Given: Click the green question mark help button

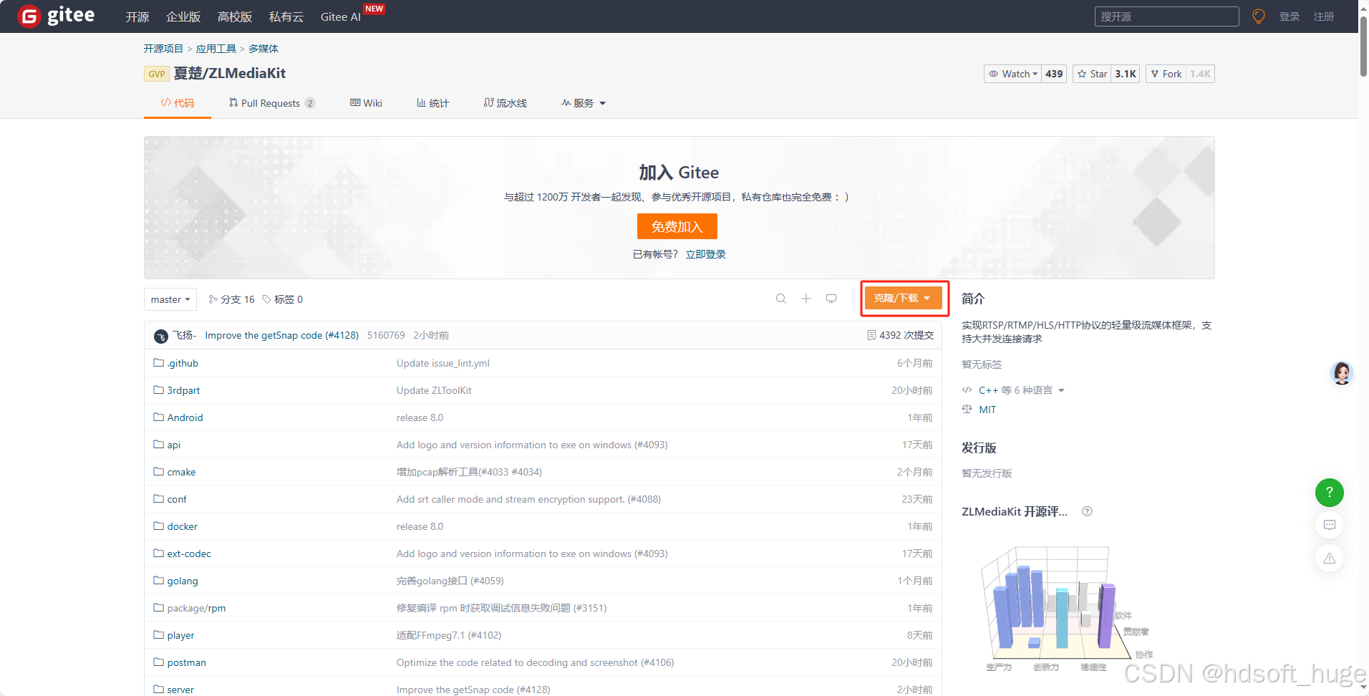Looking at the screenshot, I should [x=1330, y=492].
